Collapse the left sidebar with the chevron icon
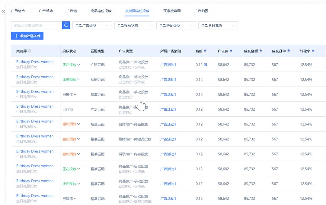 [x=3, y=11]
